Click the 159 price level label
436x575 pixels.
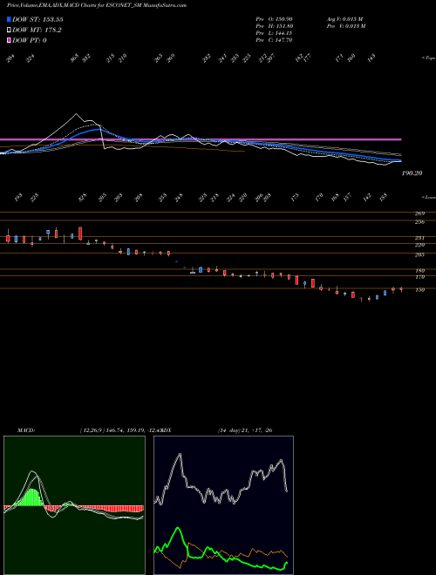pos(419,290)
